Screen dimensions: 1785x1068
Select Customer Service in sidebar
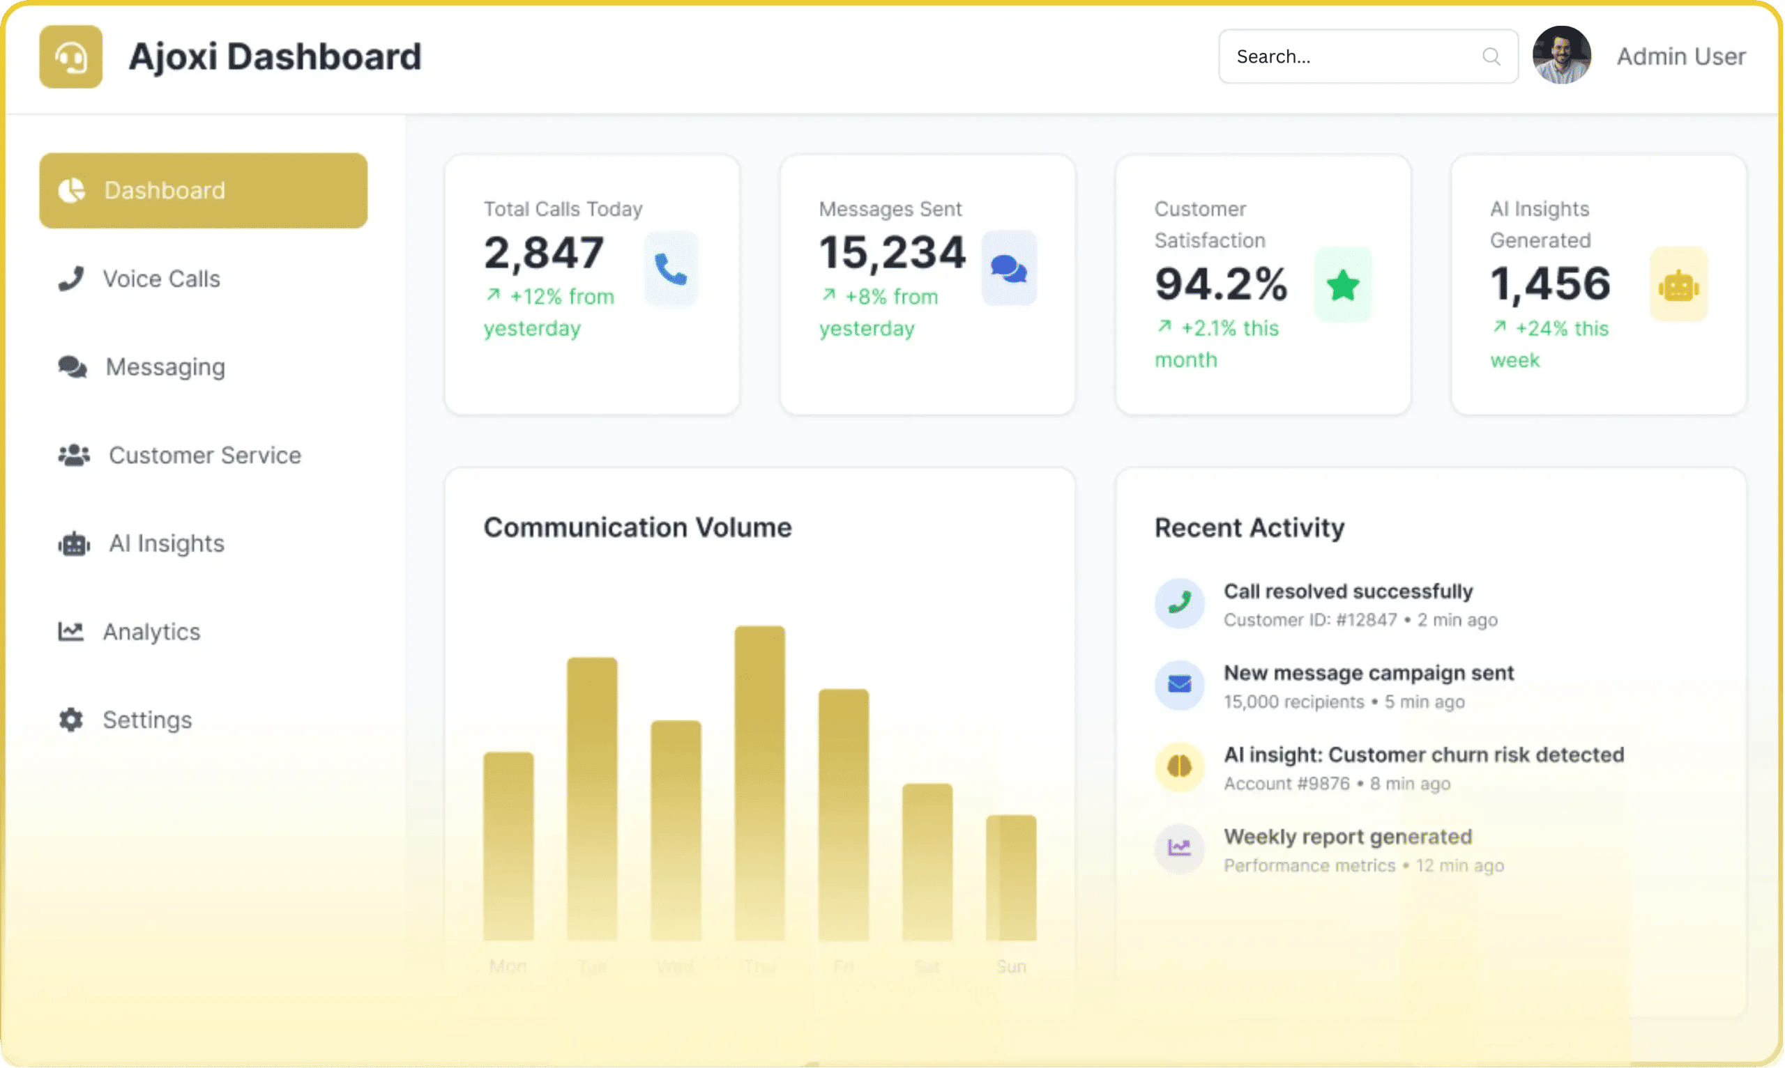click(x=204, y=456)
